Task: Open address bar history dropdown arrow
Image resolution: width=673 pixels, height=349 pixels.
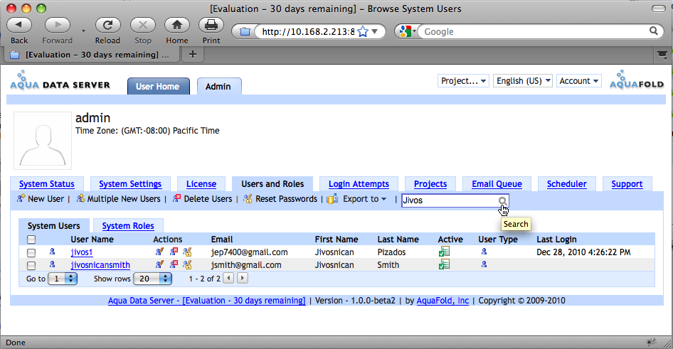Action: click(x=375, y=32)
